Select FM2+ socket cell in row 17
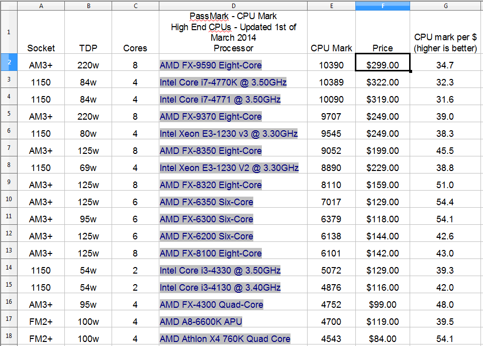Viewport: 483px width, 346px height. [41, 319]
